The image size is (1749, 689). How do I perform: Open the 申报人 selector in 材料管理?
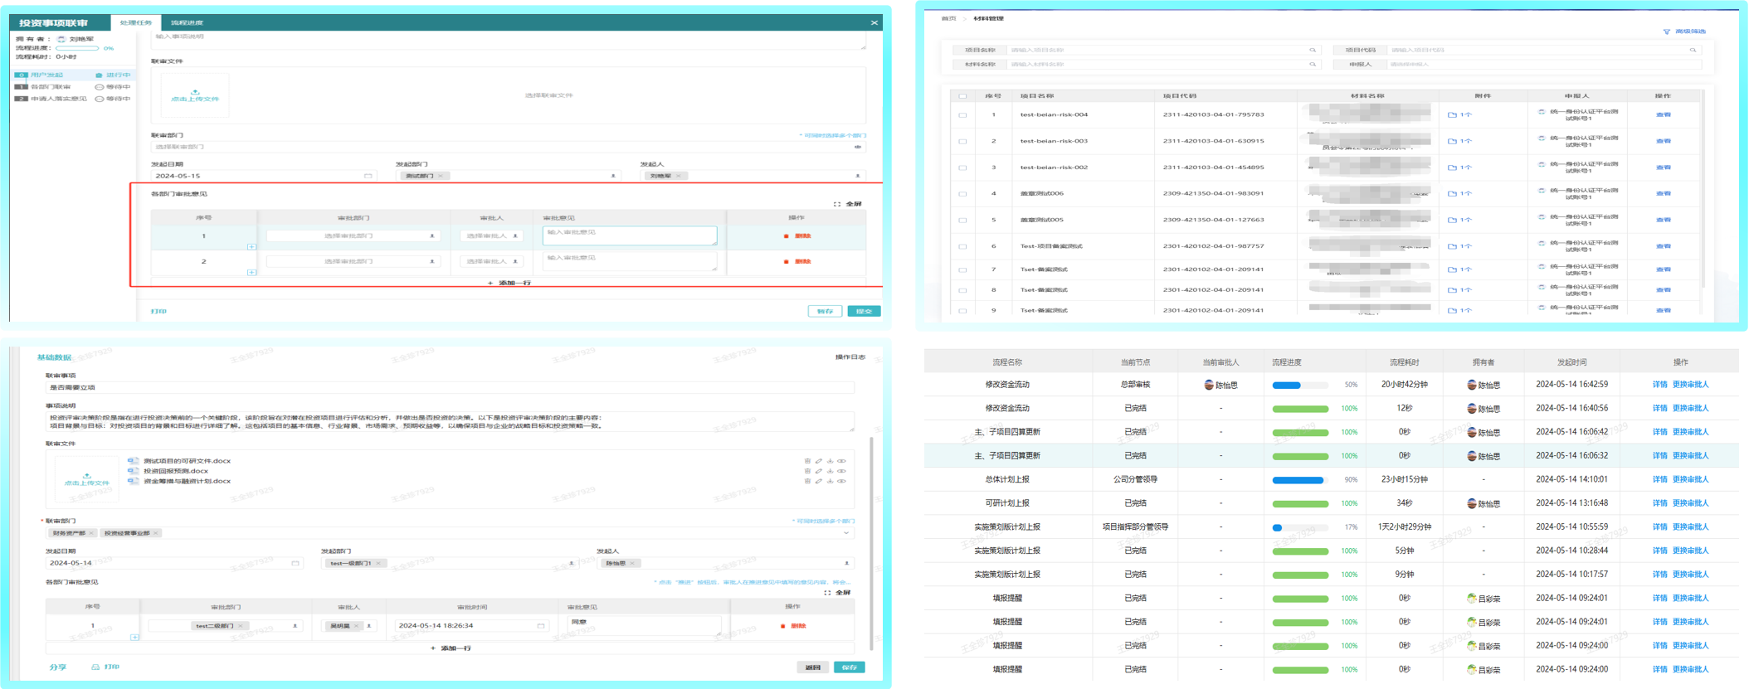(1543, 64)
